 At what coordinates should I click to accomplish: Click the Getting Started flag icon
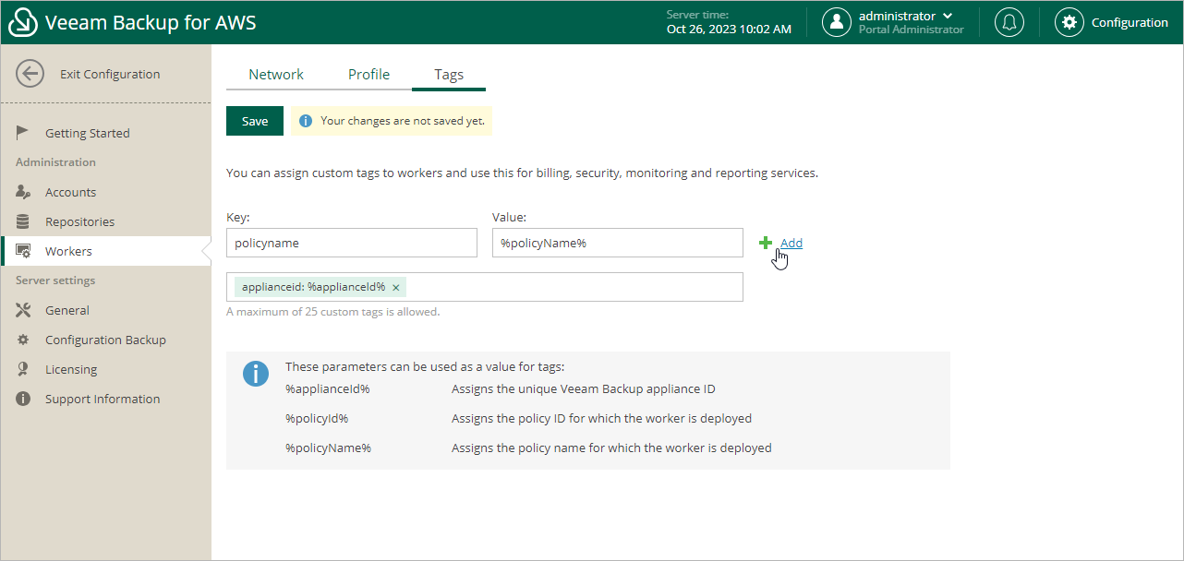point(23,133)
